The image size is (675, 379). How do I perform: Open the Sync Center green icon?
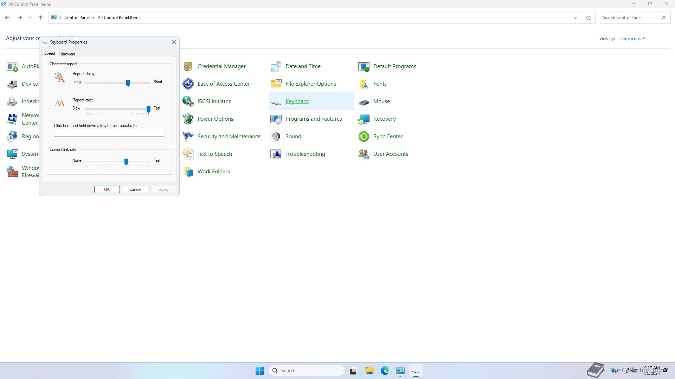tap(364, 137)
